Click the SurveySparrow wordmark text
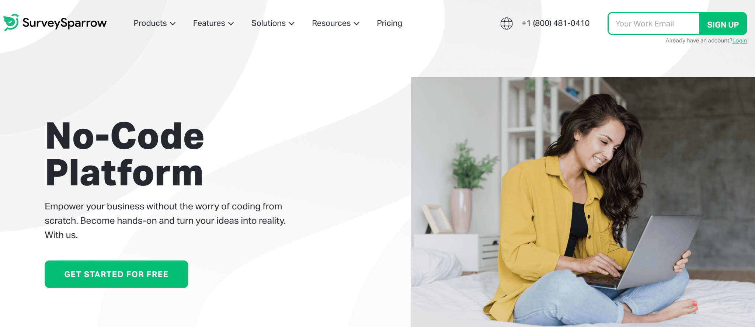The height and width of the screenshot is (327, 755). [x=65, y=23]
